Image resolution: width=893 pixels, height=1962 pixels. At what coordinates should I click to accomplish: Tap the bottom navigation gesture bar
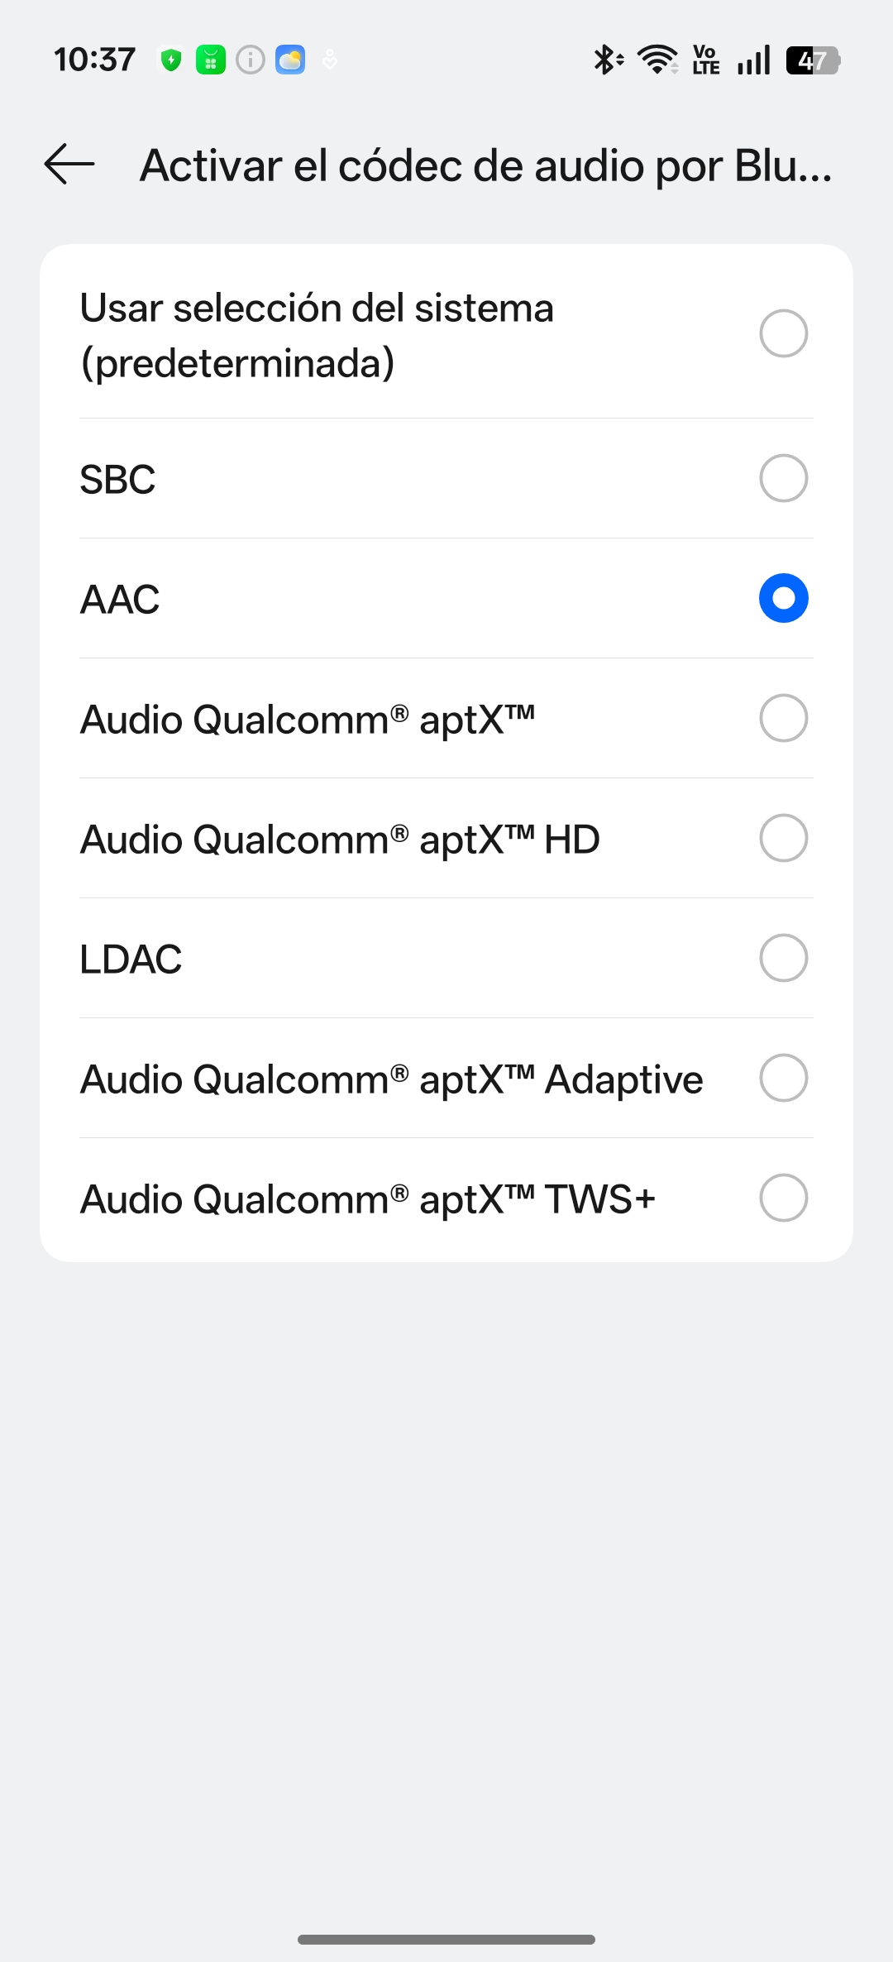coord(446,1939)
